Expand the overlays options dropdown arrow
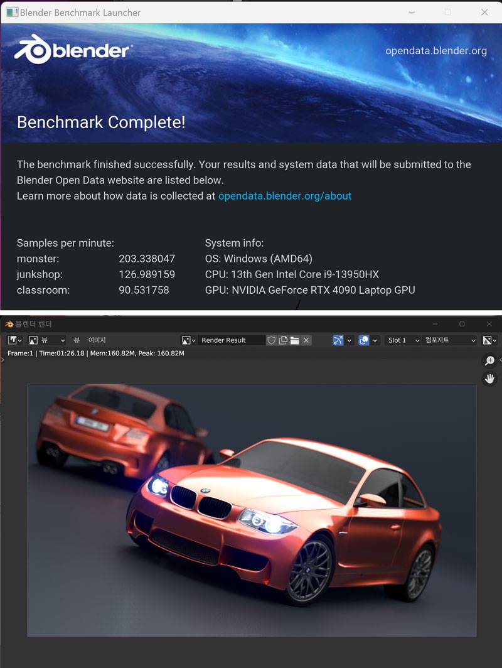The height and width of the screenshot is (668, 502). pos(375,340)
